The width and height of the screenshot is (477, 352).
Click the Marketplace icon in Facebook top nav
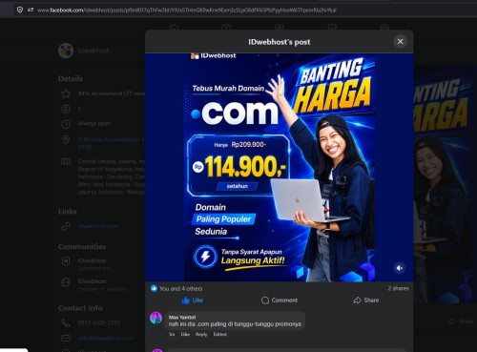pyautogui.click(x=332, y=28)
